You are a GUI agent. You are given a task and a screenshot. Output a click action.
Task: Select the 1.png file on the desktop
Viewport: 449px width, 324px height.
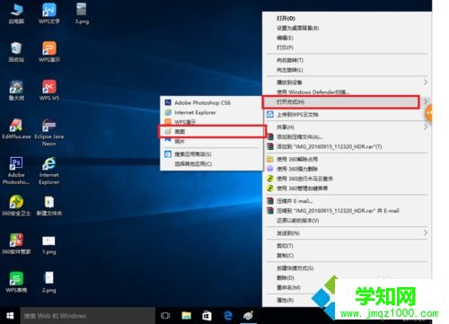tap(48, 244)
